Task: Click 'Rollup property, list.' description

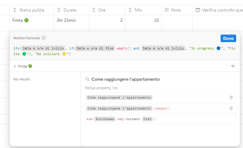Action: click(x=102, y=88)
